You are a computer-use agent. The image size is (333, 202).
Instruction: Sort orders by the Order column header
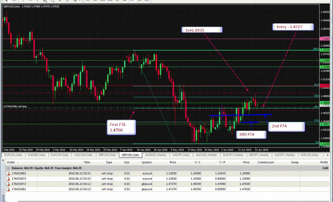(x=11, y=162)
